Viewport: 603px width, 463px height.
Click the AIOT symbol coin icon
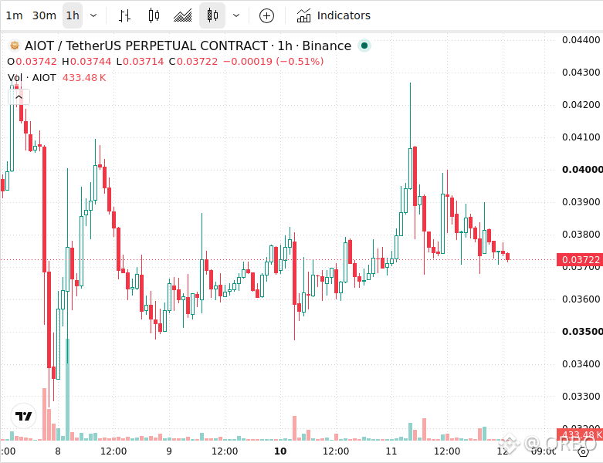coord(15,46)
